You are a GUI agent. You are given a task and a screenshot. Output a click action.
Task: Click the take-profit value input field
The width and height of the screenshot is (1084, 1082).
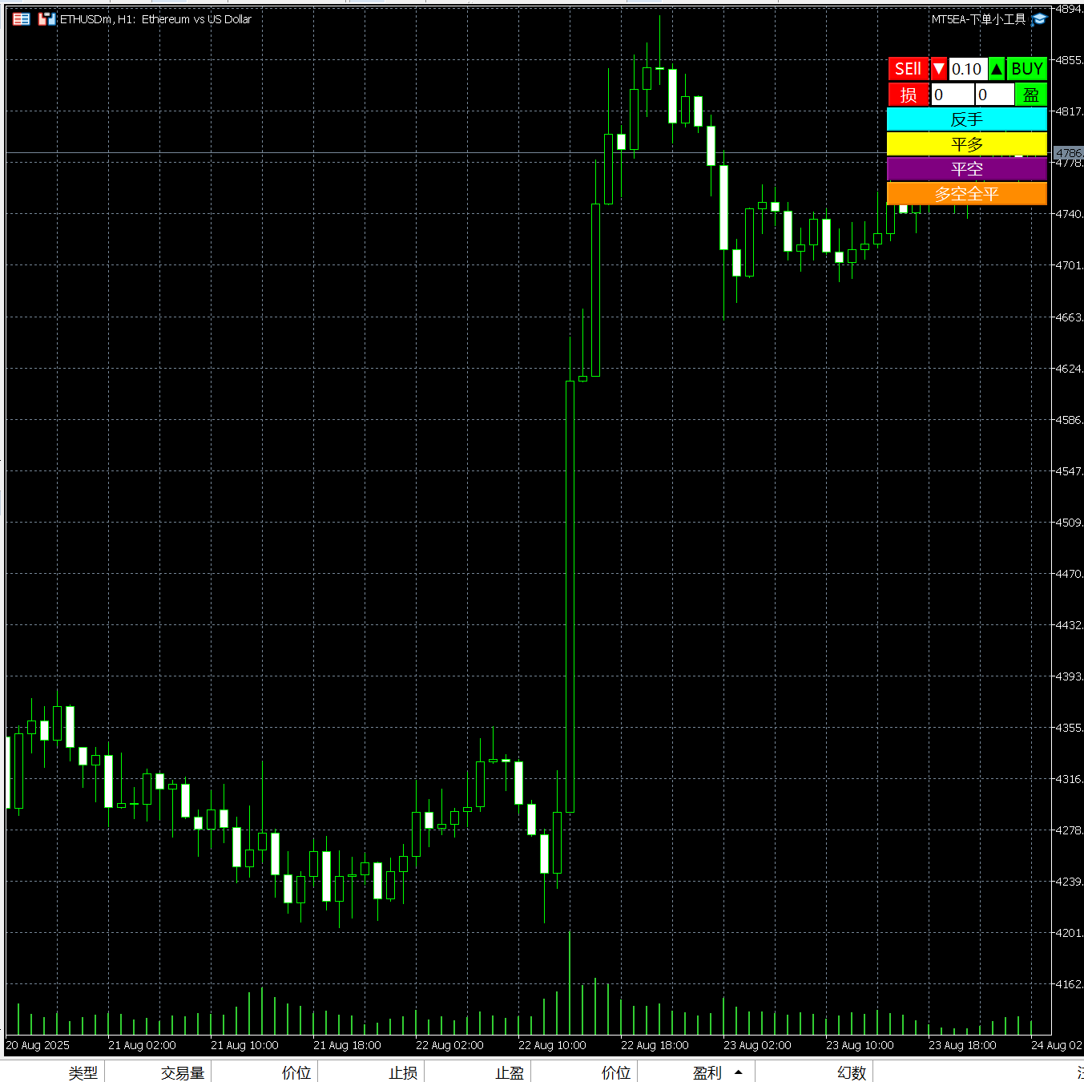point(994,95)
